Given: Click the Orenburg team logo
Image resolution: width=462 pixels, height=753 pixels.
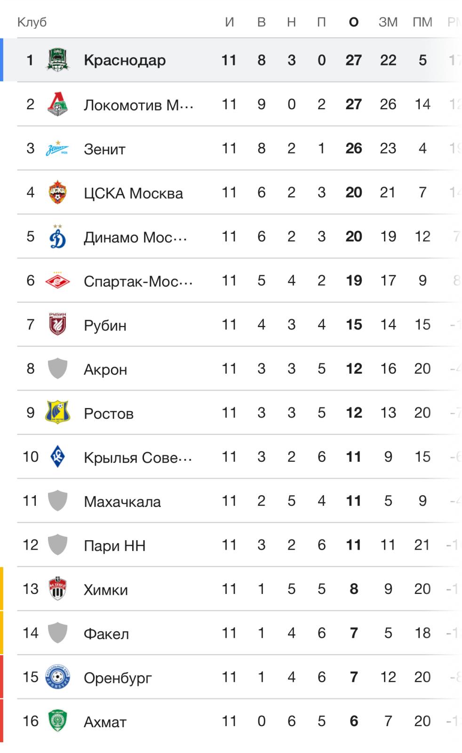Looking at the screenshot, I should (x=57, y=677).
